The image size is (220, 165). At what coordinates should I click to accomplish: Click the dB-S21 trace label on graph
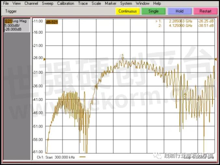(52, 22)
